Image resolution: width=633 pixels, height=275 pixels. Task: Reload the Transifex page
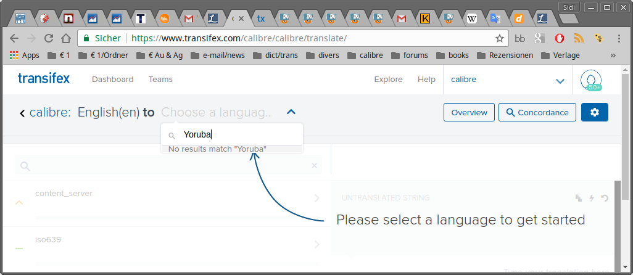[49, 38]
